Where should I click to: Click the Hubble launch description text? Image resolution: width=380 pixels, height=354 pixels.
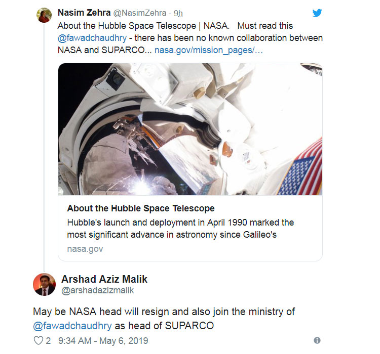[180, 229]
